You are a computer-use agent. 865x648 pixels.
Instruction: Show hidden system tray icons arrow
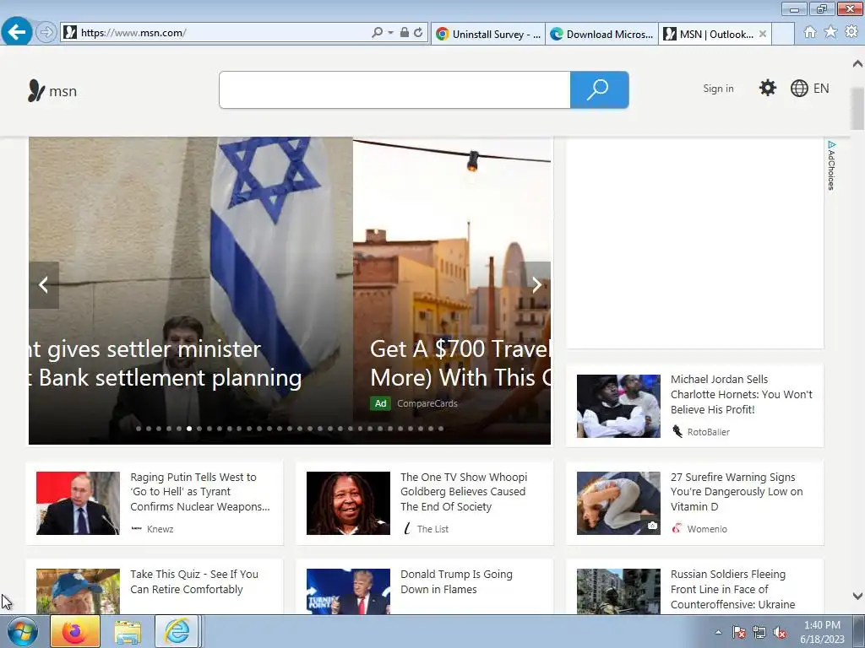tap(718, 632)
